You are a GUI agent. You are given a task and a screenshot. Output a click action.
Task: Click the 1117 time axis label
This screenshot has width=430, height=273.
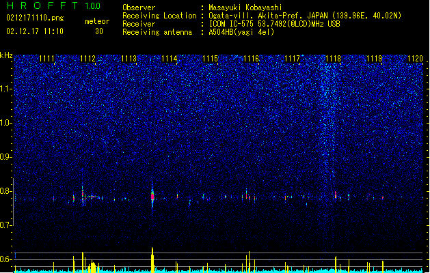tap(293, 58)
